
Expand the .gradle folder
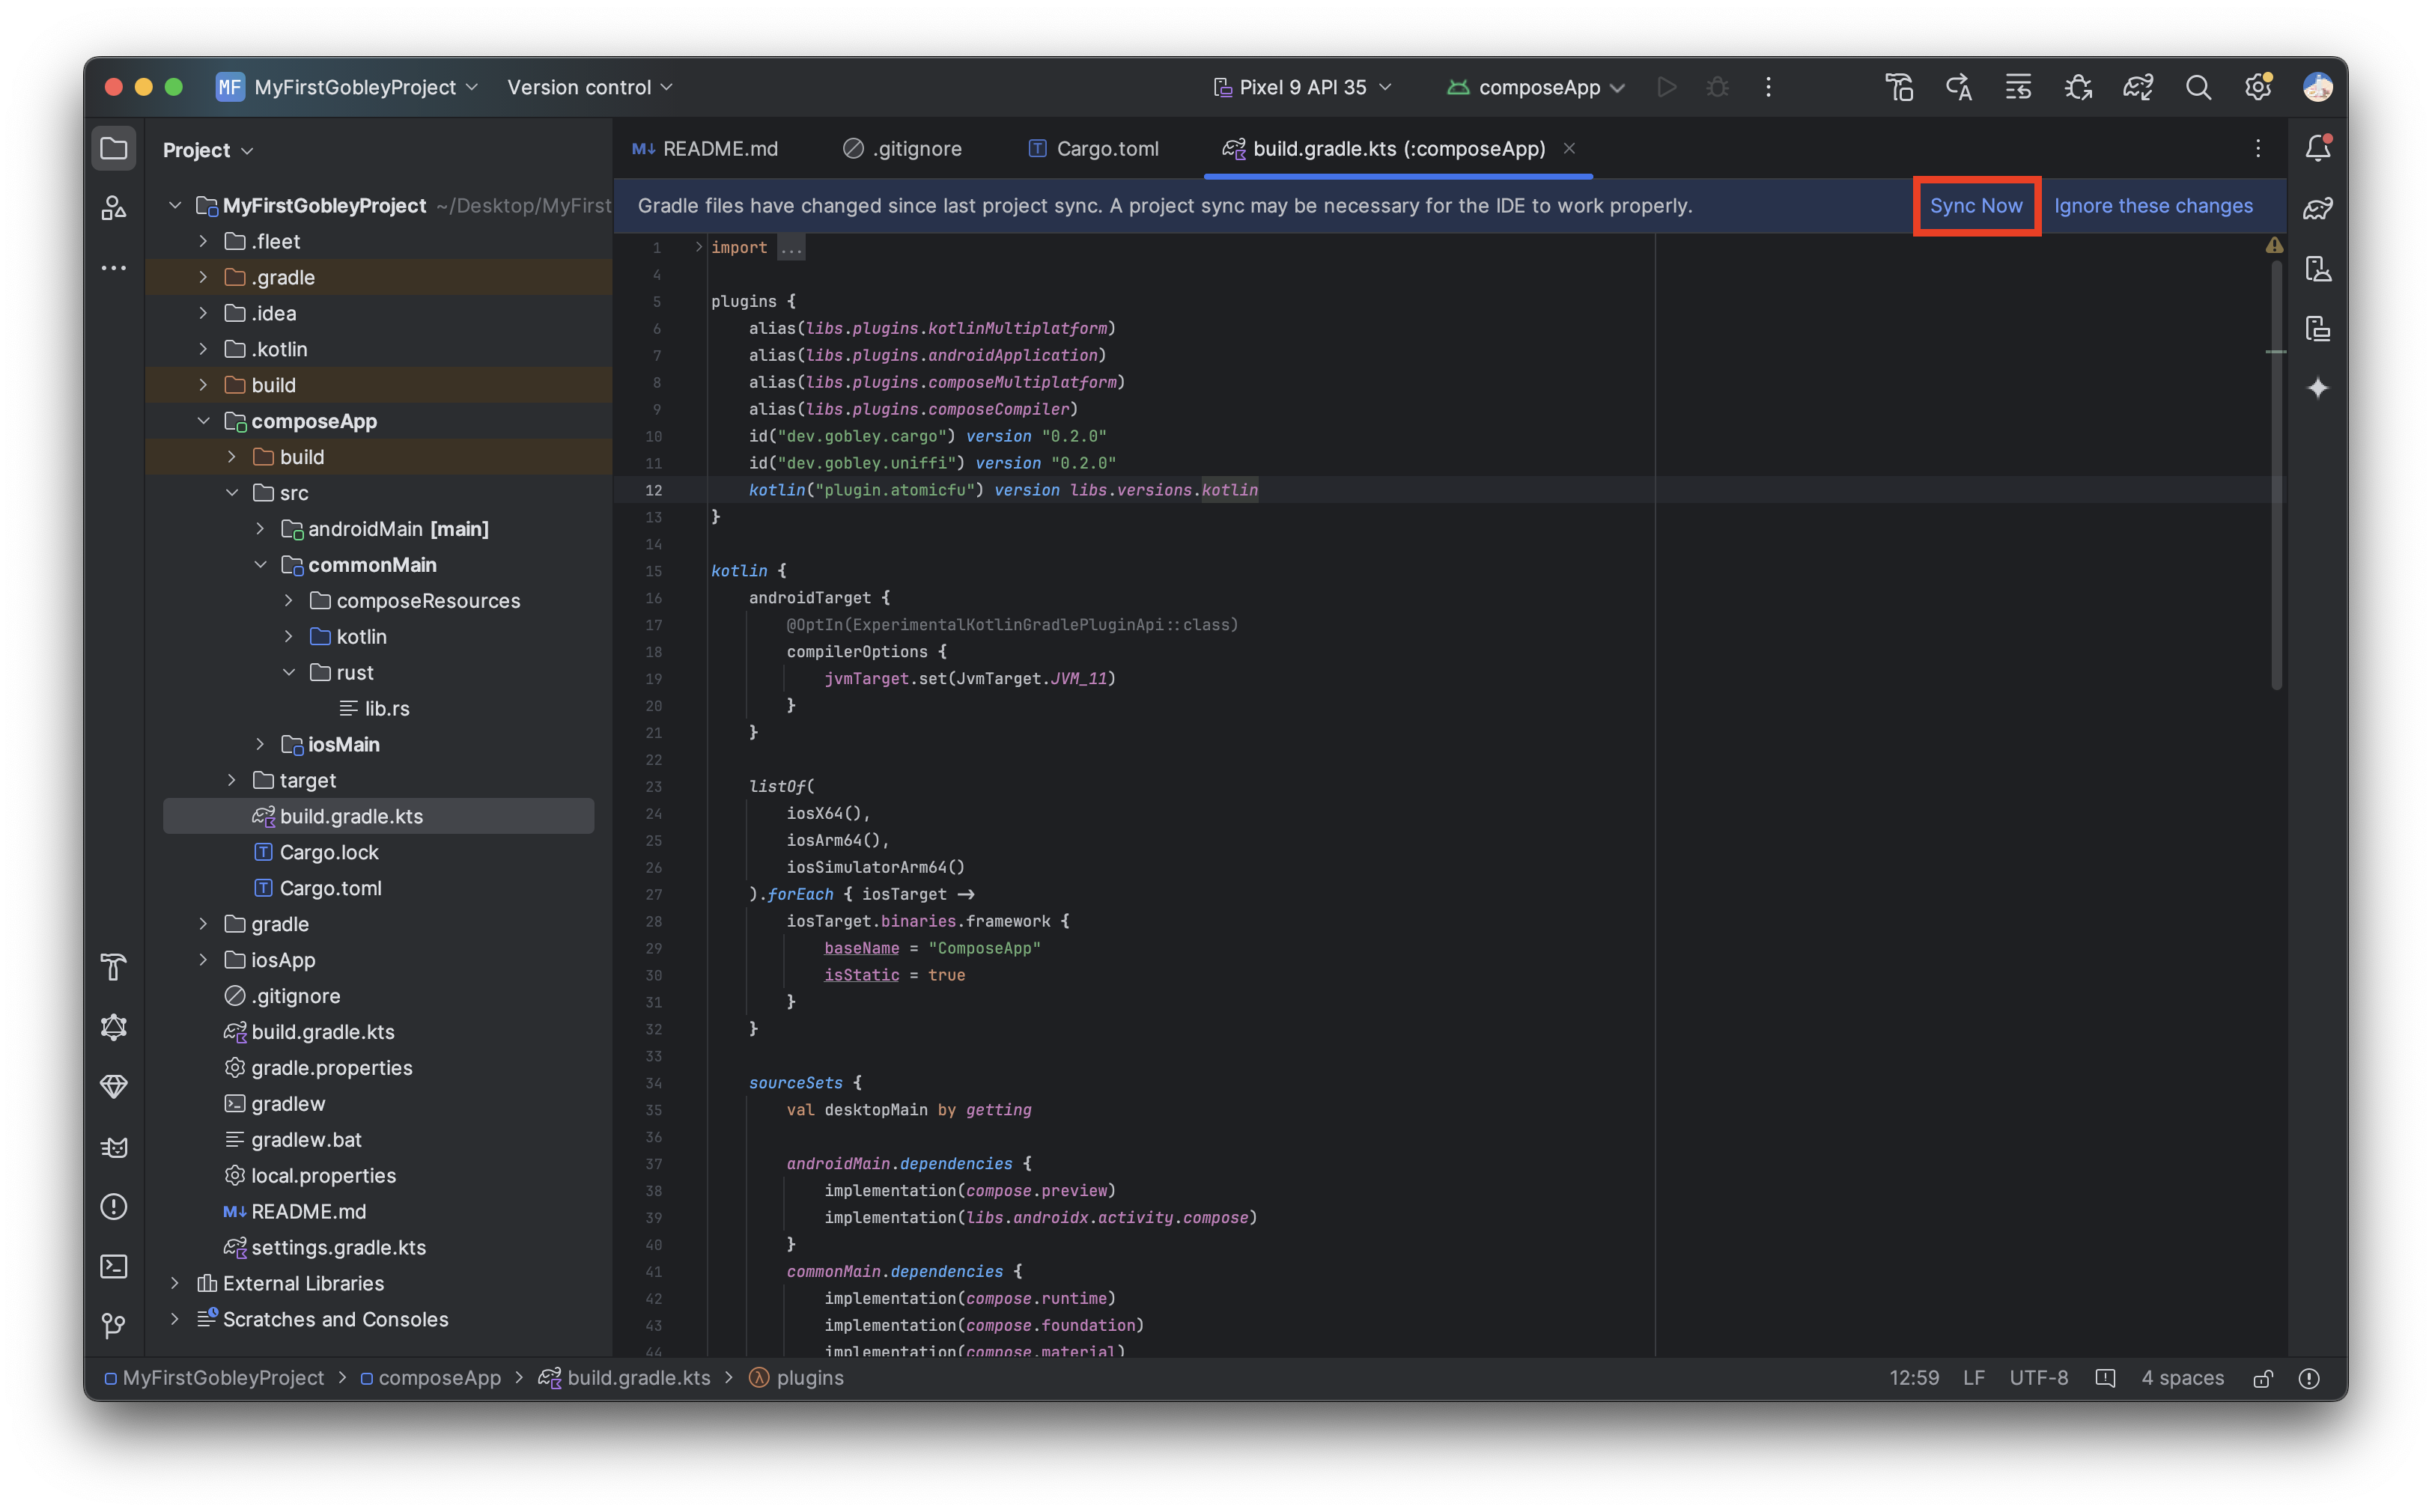tap(203, 277)
